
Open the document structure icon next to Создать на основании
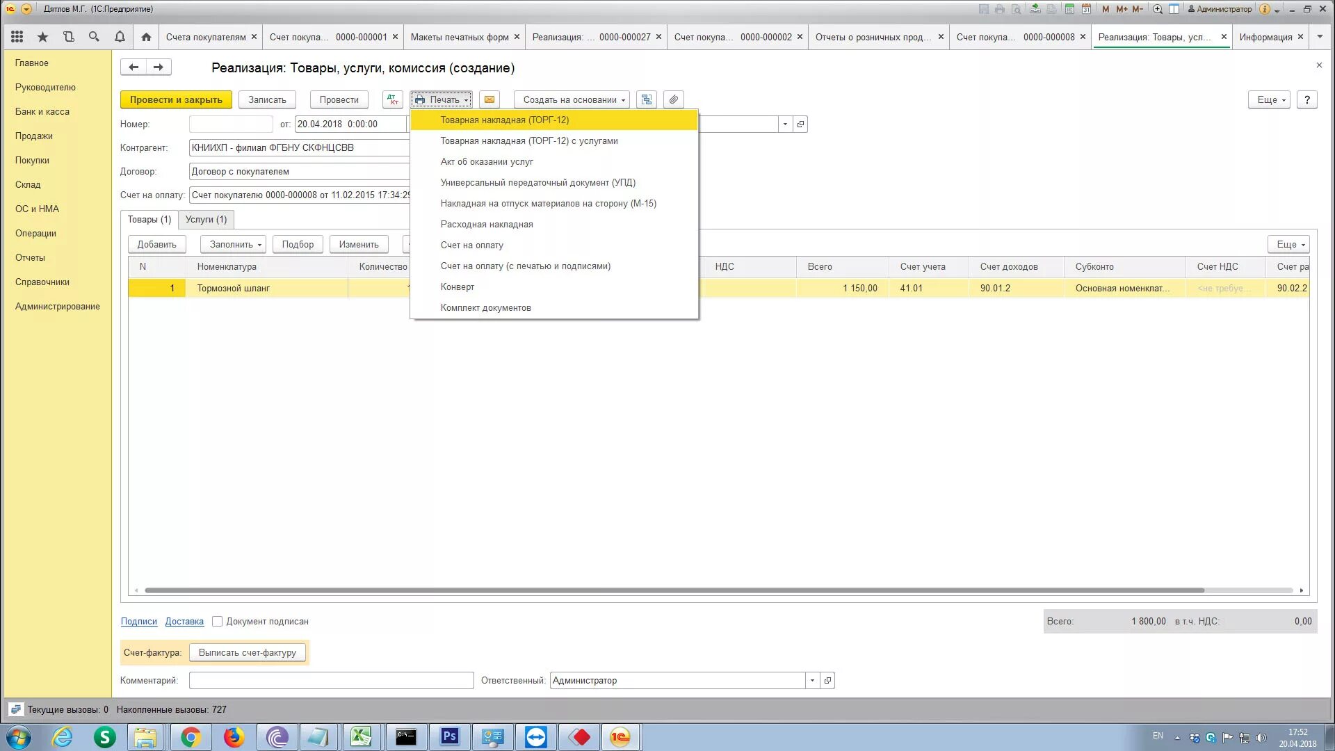click(646, 99)
